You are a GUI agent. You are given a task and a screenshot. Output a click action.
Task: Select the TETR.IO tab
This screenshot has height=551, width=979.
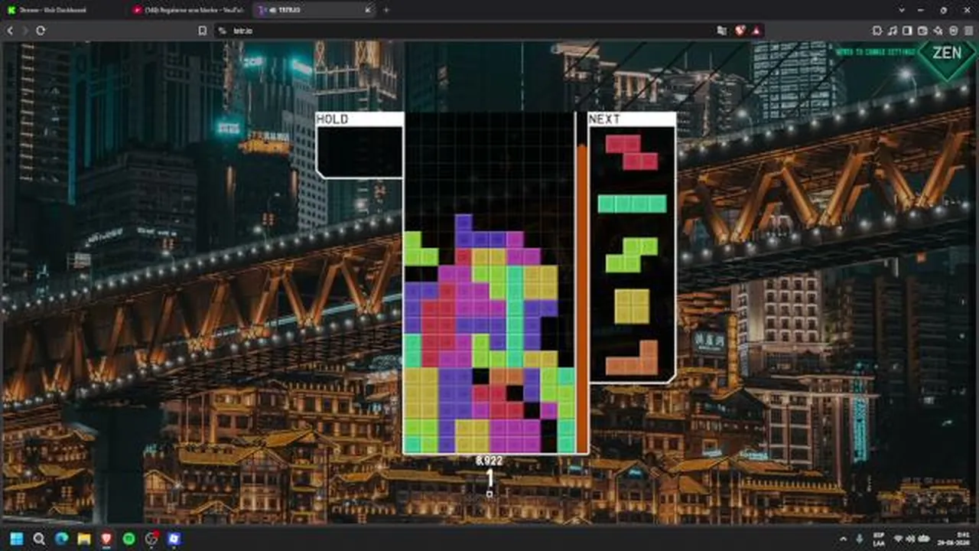[x=315, y=10]
